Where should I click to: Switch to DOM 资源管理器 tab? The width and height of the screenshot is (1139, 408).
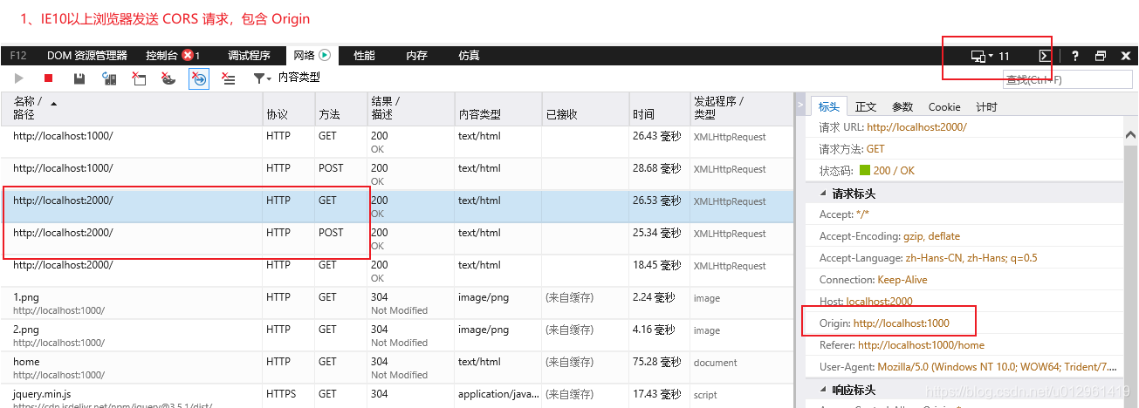(87, 56)
